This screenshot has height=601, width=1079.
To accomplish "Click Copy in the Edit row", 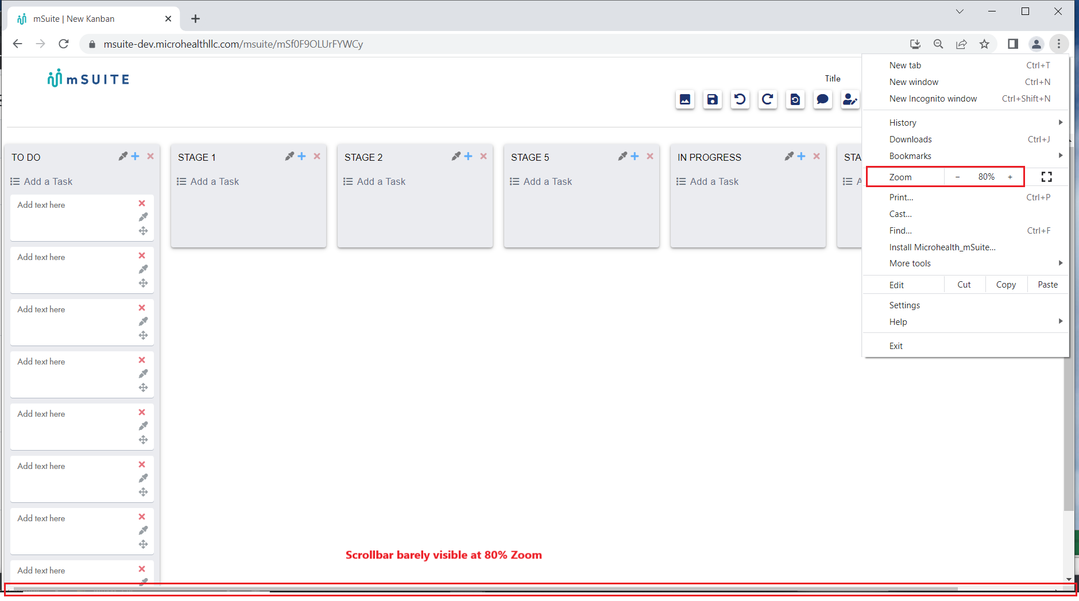I will point(1005,284).
